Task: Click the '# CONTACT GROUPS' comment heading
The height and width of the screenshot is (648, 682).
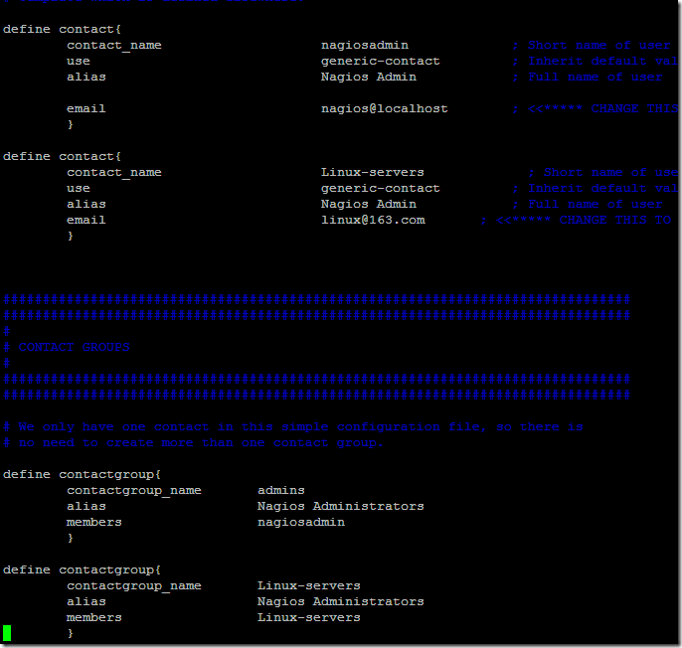Action: tap(67, 347)
